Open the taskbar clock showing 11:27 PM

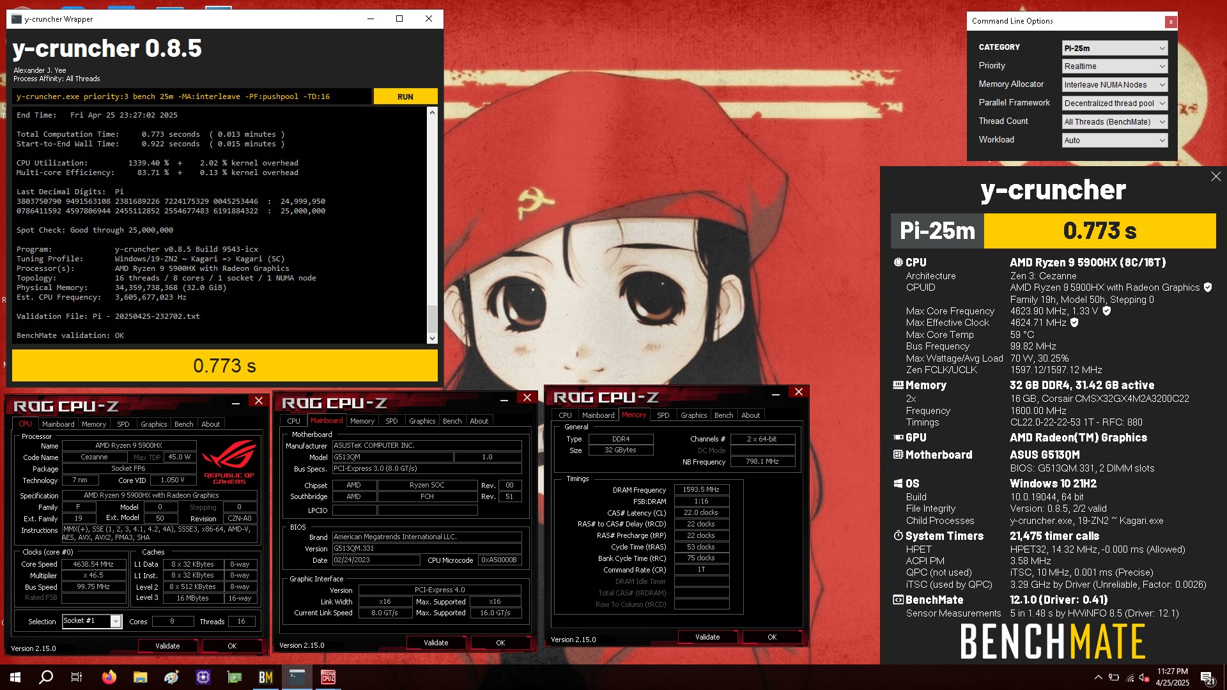1172,677
